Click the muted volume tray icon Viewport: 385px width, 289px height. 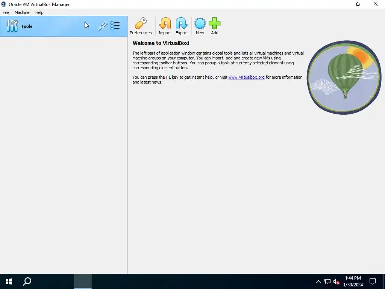[336, 281]
